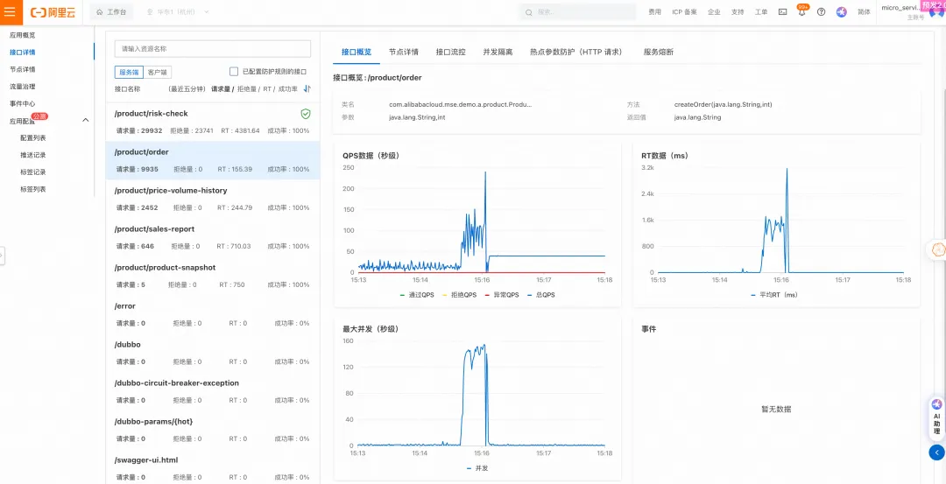Switch to the 接口概览 tab
The height and width of the screenshot is (484, 946).
tap(356, 52)
